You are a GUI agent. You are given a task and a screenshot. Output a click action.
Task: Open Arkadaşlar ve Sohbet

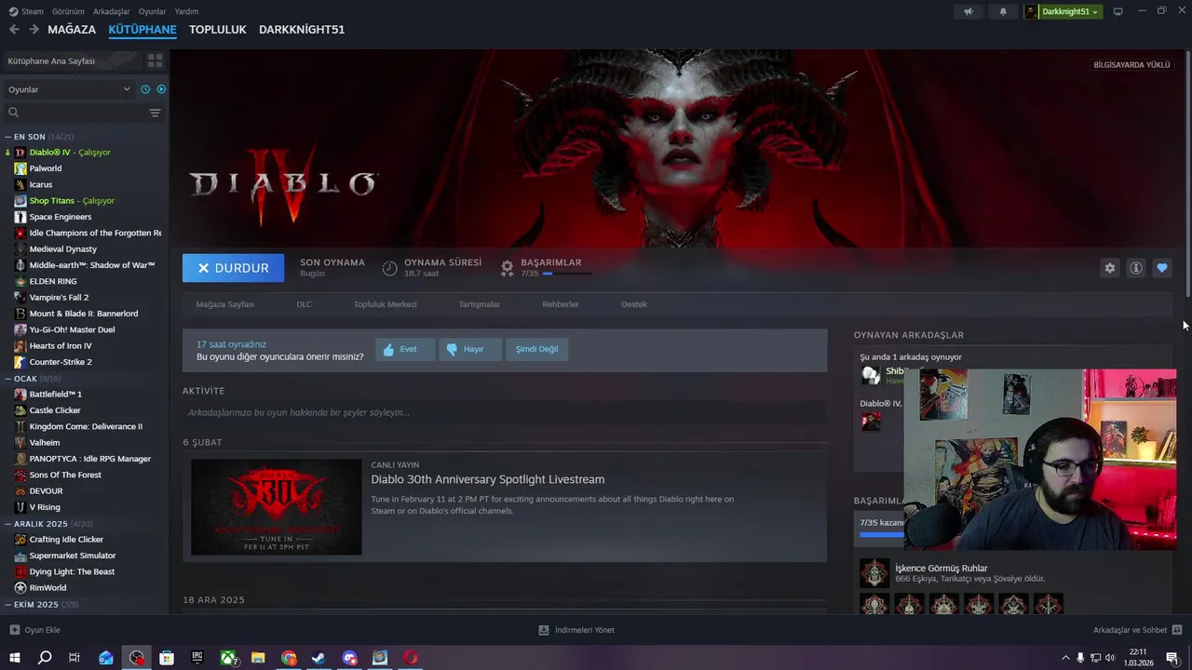tap(1137, 630)
